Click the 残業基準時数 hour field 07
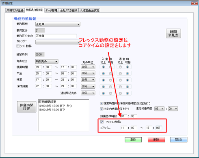 click(x=124, y=116)
